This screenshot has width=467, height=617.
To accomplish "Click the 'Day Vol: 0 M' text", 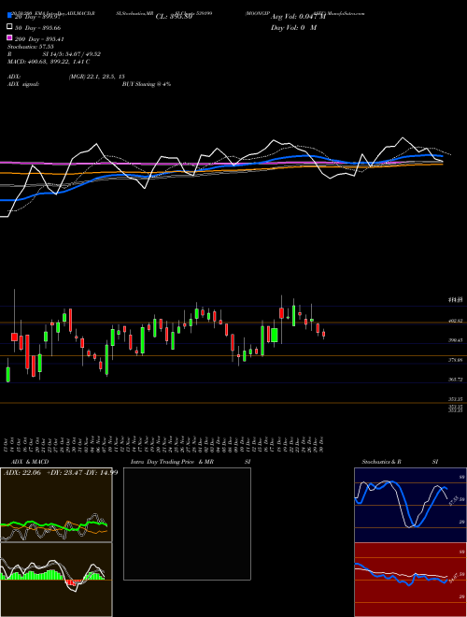I will click(293, 28).
